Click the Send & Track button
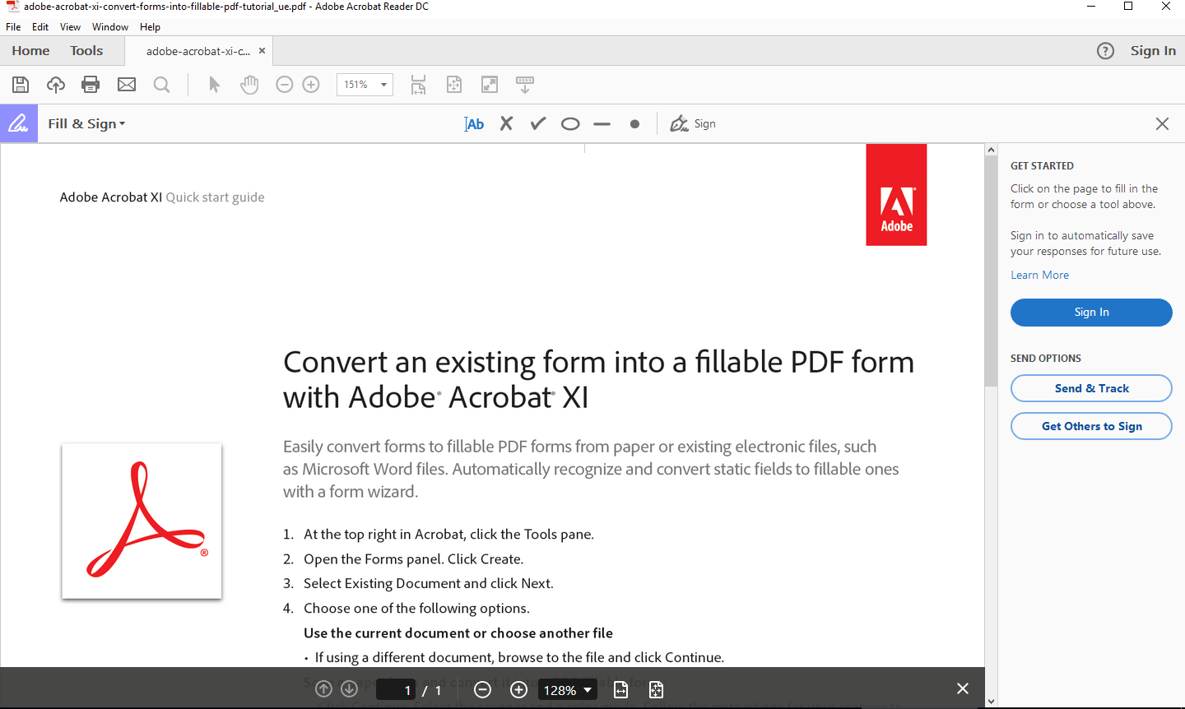 (x=1091, y=388)
